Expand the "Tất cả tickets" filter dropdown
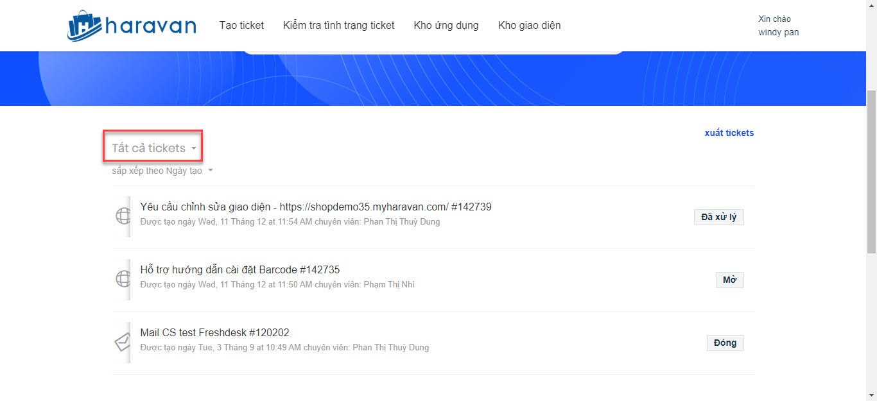The image size is (877, 401). 154,148
